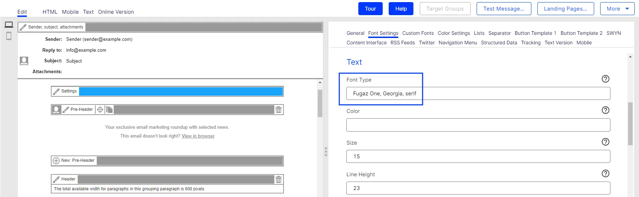Viewport: 639px width, 197px height.
Task: Delete the Header paragraph with trash icon
Action: [279, 179]
